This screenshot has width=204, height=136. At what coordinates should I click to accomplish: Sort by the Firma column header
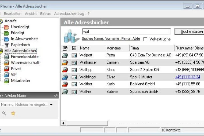tap(152, 48)
